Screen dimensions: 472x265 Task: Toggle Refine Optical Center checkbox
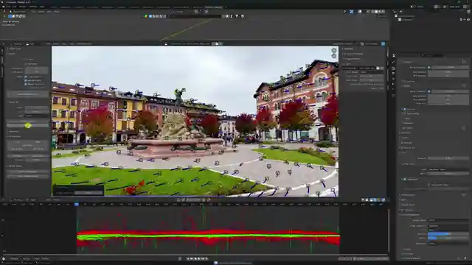[x=26, y=80]
